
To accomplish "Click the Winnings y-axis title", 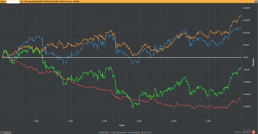I will pos(253,62).
